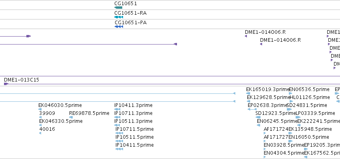Screen dimensions: 340x159
Task: Select the IP10411.5prime EST glyph
Action: coord(119,149)
